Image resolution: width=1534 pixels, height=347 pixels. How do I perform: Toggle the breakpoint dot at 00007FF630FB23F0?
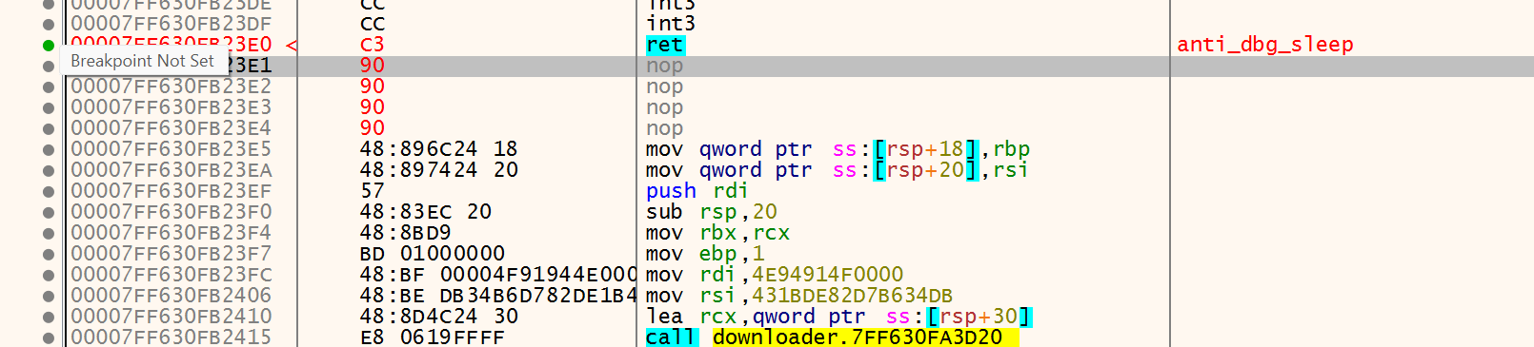[49, 212]
